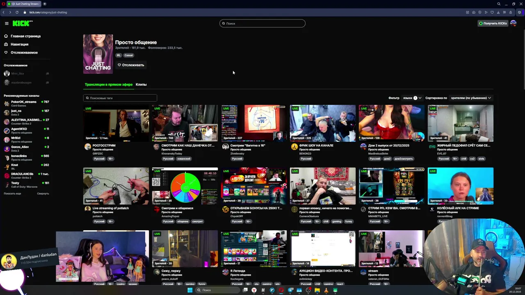Open the hamburger sidebar menu
This screenshot has height=295, width=525.
7,23
